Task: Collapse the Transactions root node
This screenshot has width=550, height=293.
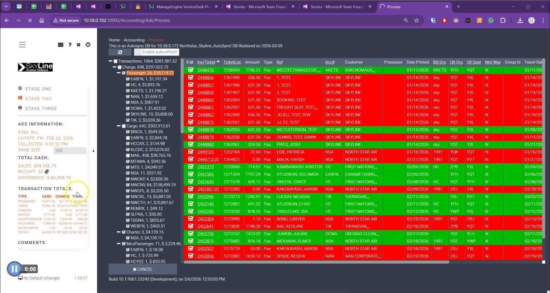Action: [110, 61]
